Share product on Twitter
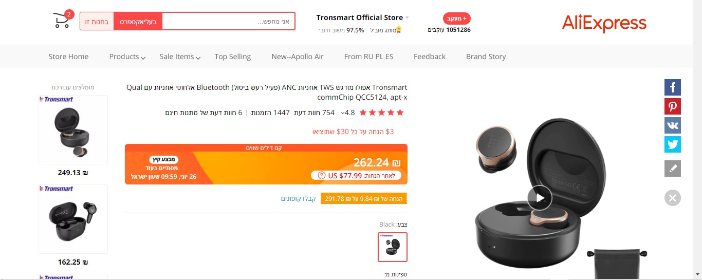This screenshot has width=702, height=280. point(673,144)
